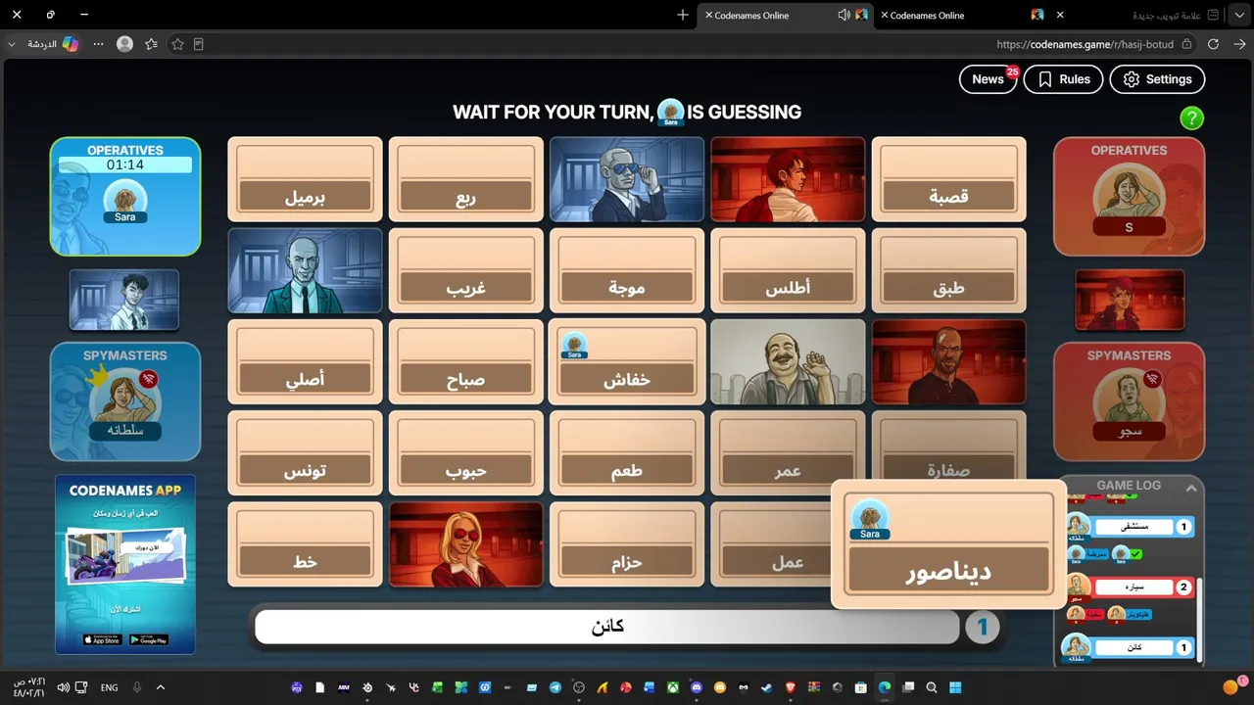This screenshot has height=705, width=1254.
Task: Pick the موجة card
Action: [x=627, y=270]
